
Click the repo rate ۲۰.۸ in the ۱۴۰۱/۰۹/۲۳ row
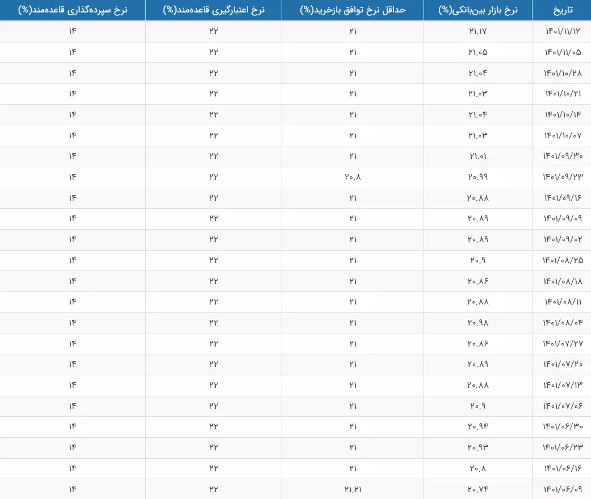pyautogui.click(x=353, y=177)
